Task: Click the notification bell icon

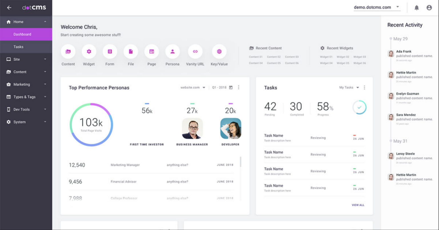Action: click(x=417, y=8)
